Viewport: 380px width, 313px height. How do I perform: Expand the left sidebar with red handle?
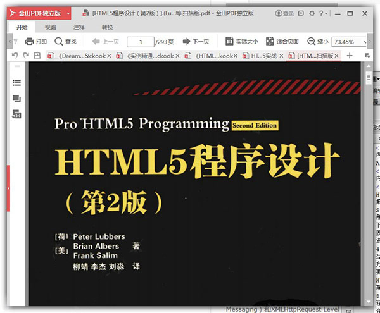(x=8, y=188)
